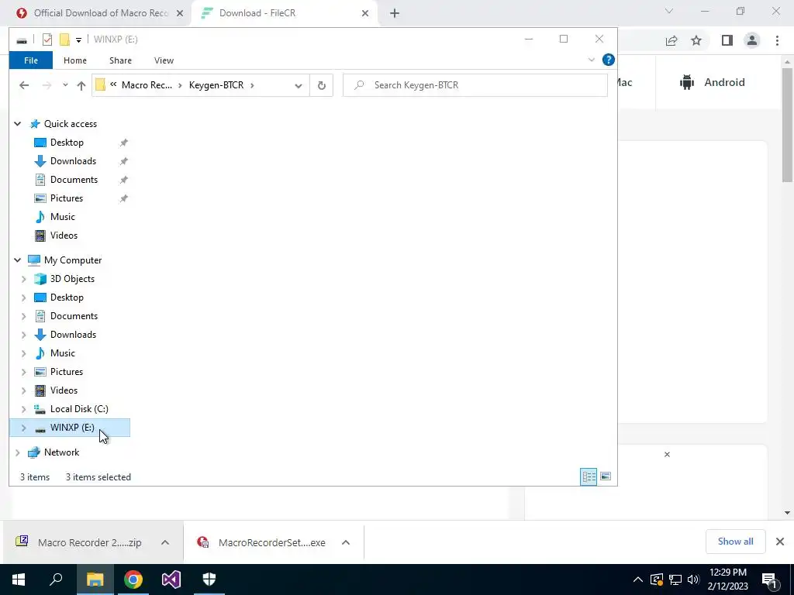
Task: Expand the Local Disk (C:) node
Action: point(23,409)
